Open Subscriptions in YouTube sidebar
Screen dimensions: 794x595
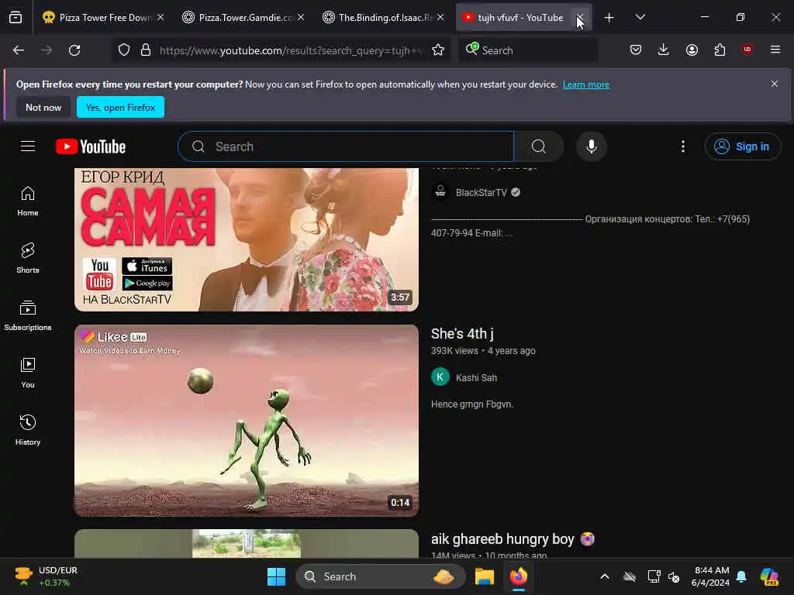click(x=28, y=315)
